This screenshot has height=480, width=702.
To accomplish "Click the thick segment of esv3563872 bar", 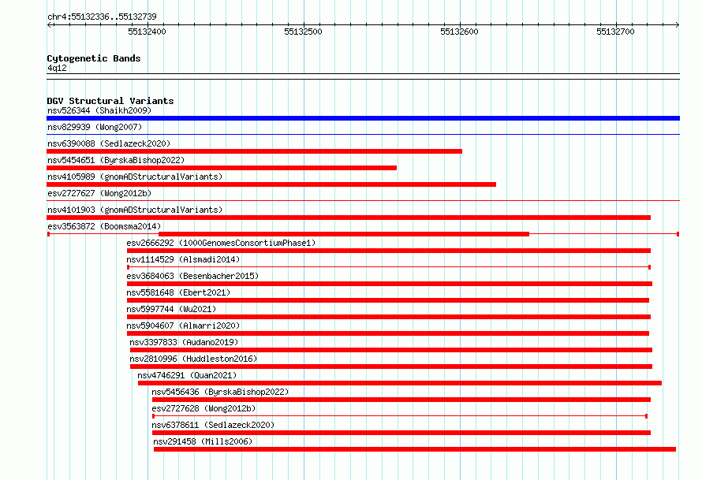I will point(344,234).
